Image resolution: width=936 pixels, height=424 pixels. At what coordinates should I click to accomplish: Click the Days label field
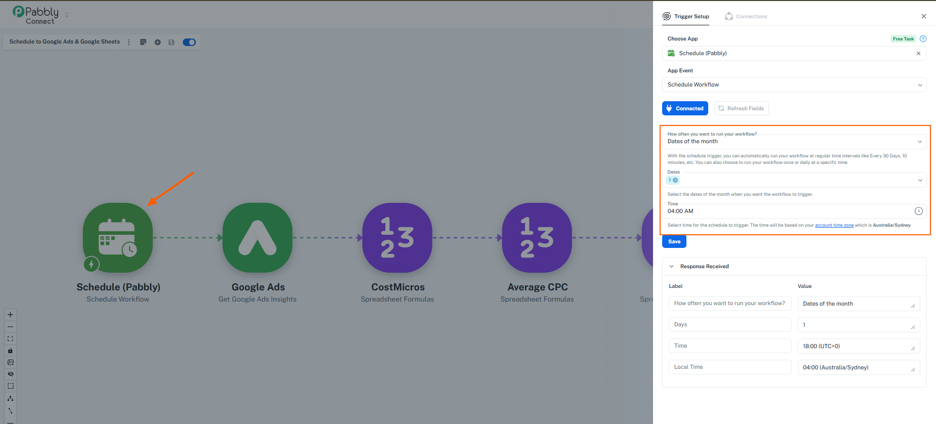(x=730, y=325)
